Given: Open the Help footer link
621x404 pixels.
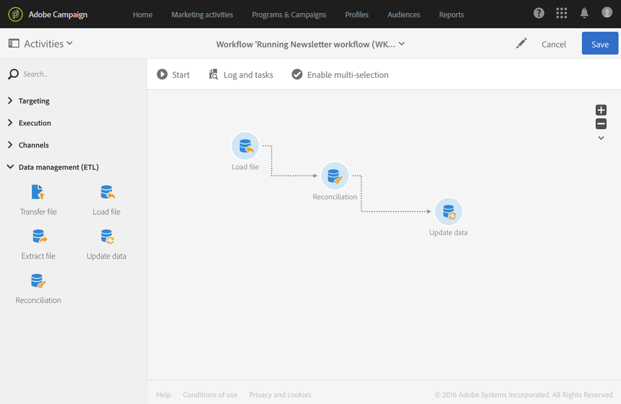Looking at the screenshot, I should 163,394.
